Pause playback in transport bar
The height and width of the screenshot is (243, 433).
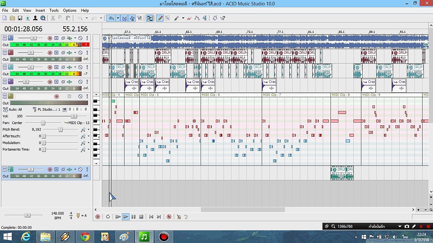pos(133,217)
